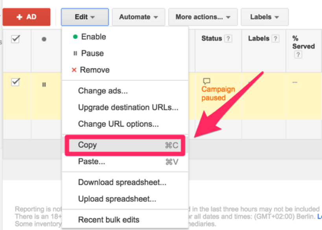This screenshot has width=322, height=230.
Task: Select Remove with the red X
Action: coord(95,70)
